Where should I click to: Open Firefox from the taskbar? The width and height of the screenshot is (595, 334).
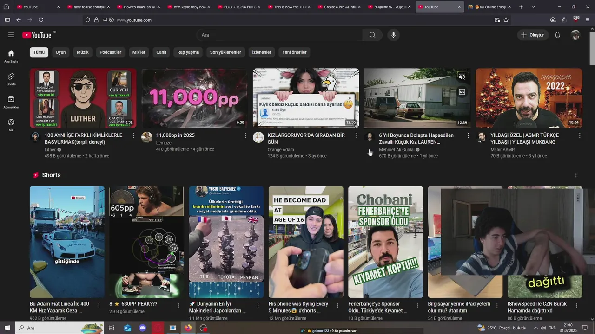pyautogui.click(x=188, y=328)
